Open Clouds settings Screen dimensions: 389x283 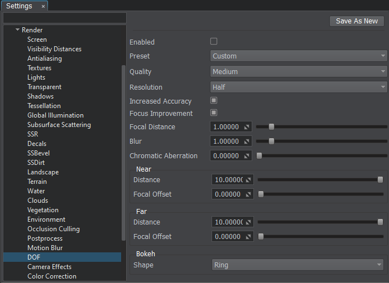(x=38, y=201)
